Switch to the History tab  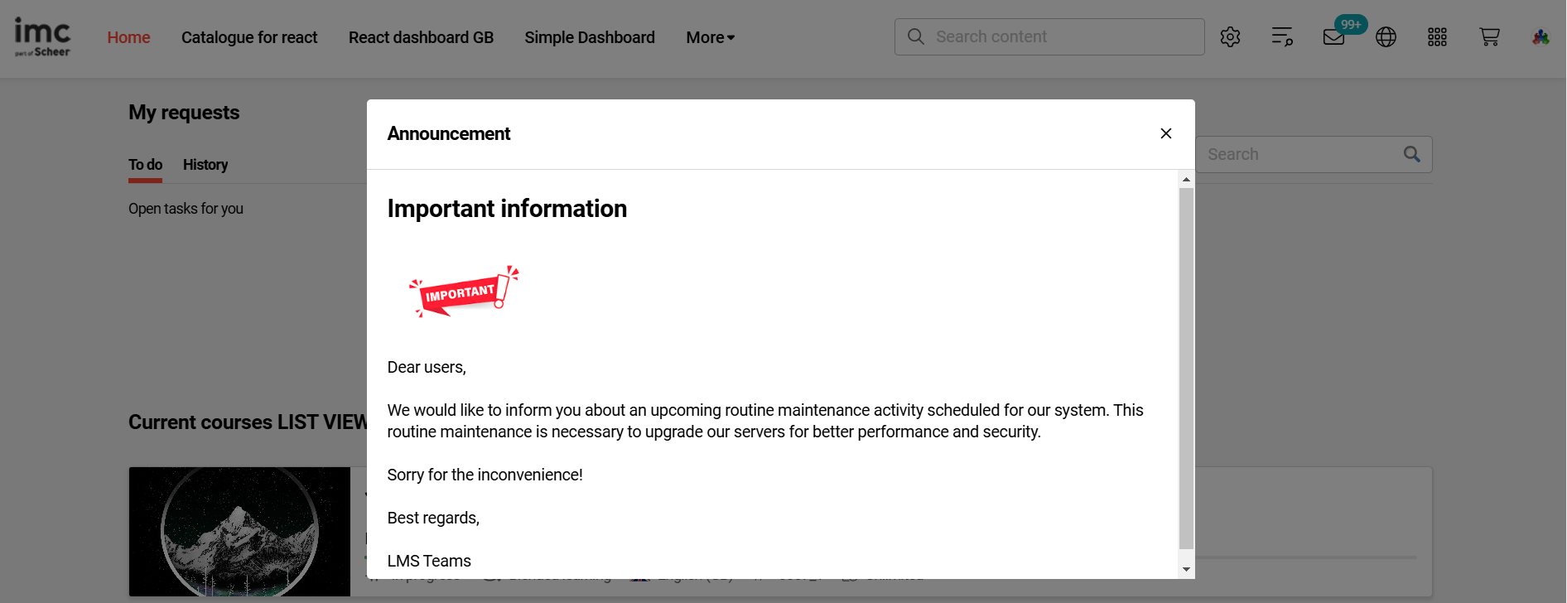pos(205,165)
